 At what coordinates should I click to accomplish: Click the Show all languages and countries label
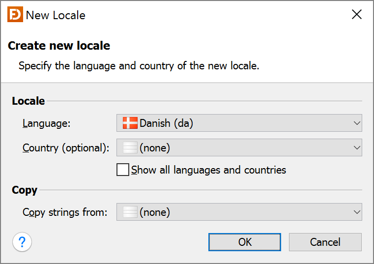(x=208, y=170)
